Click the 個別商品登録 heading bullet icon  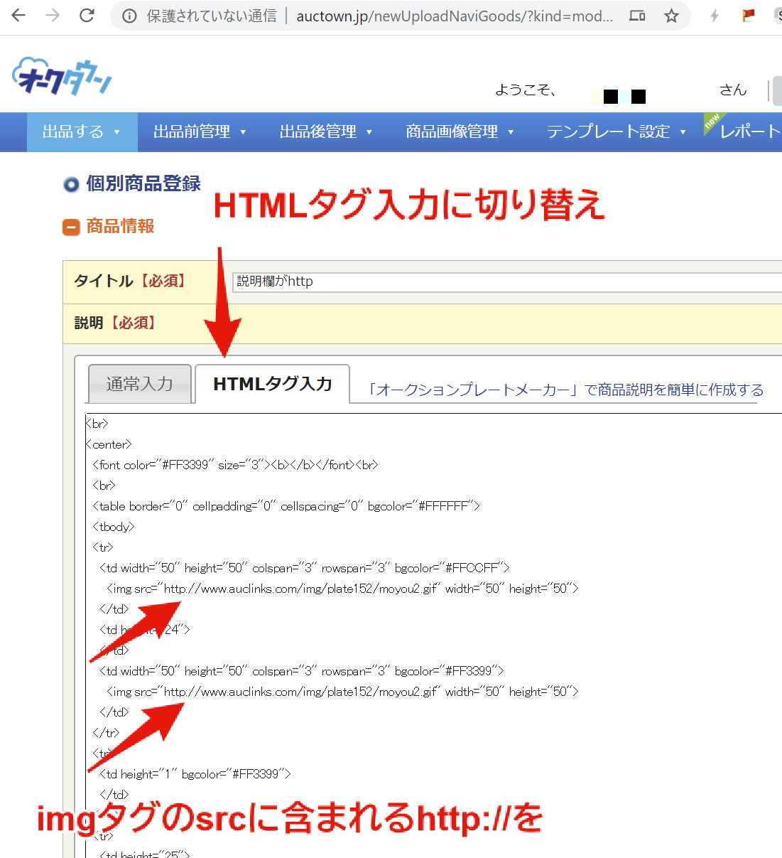click(71, 185)
